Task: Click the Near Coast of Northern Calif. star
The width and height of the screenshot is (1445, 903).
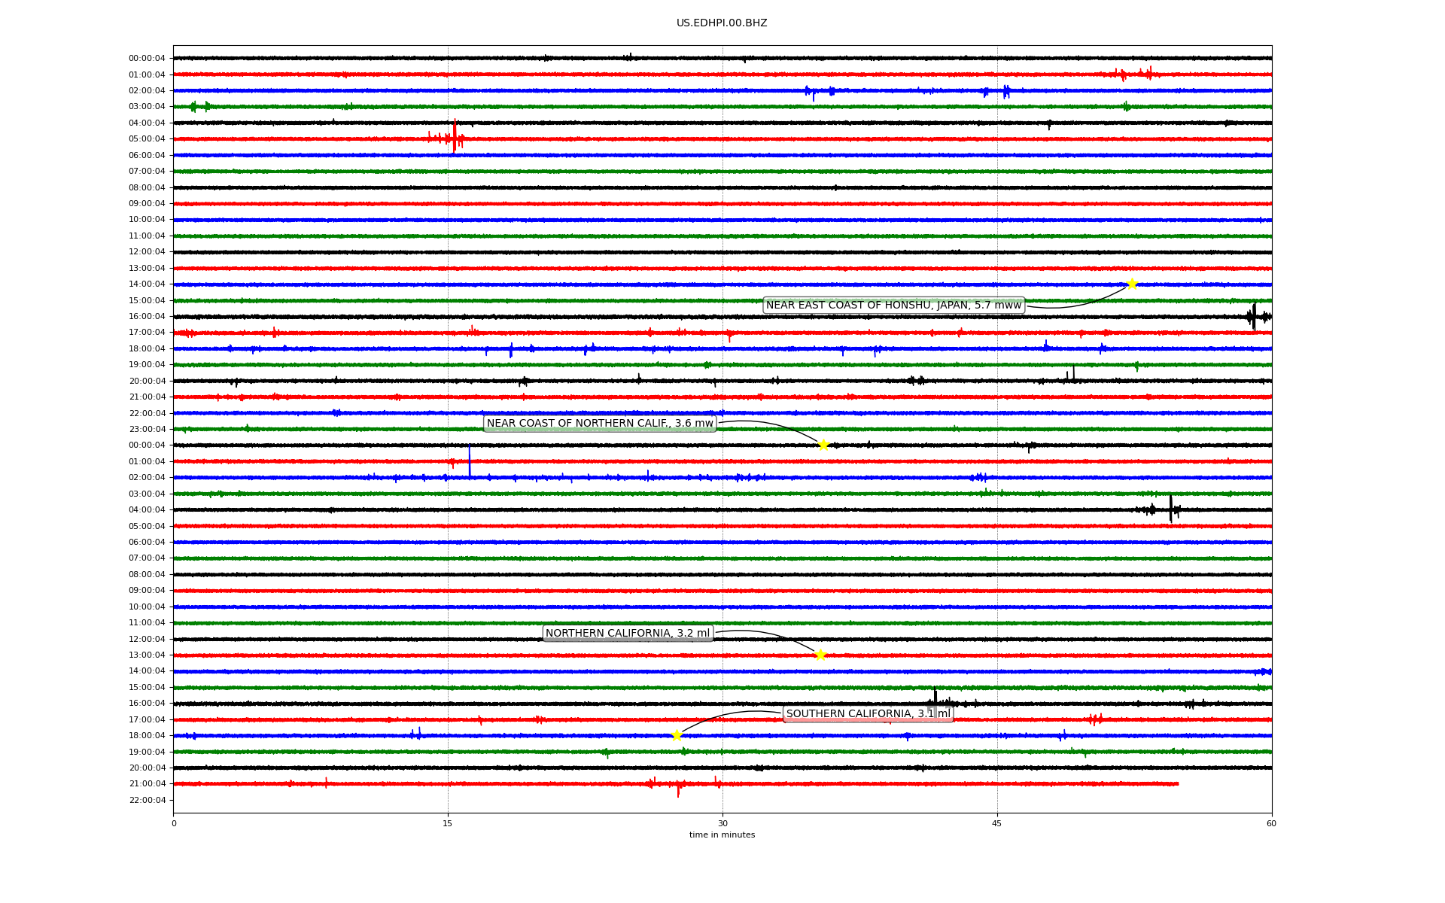Action: pyautogui.click(x=823, y=445)
